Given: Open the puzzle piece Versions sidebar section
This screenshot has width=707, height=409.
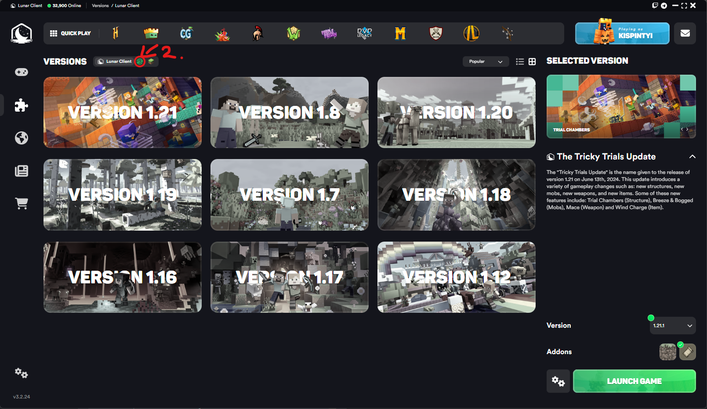Looking at the screenshot, I should pos(22,105).
